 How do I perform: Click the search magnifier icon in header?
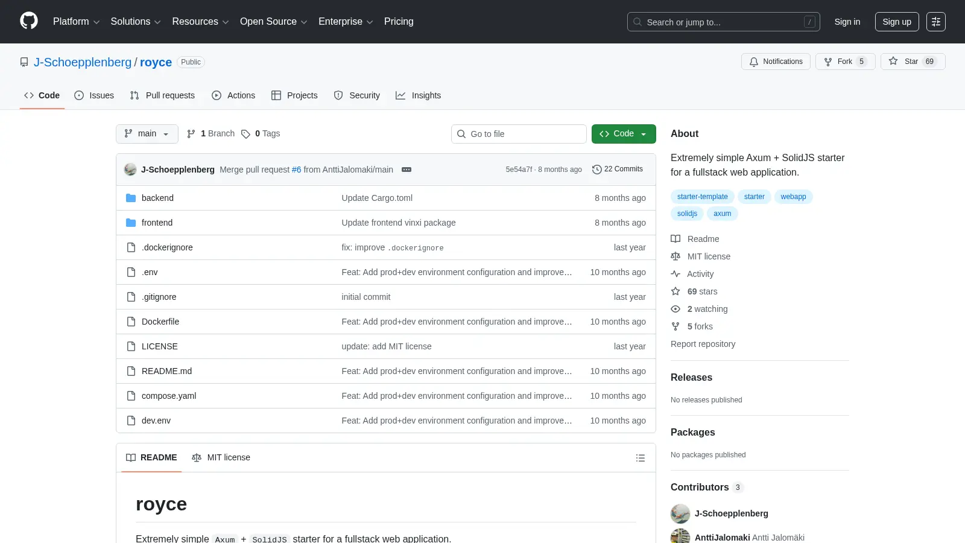click(638, 22)
